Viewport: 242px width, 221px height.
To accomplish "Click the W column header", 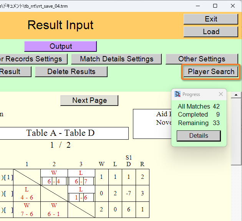I will coord(101,164).
